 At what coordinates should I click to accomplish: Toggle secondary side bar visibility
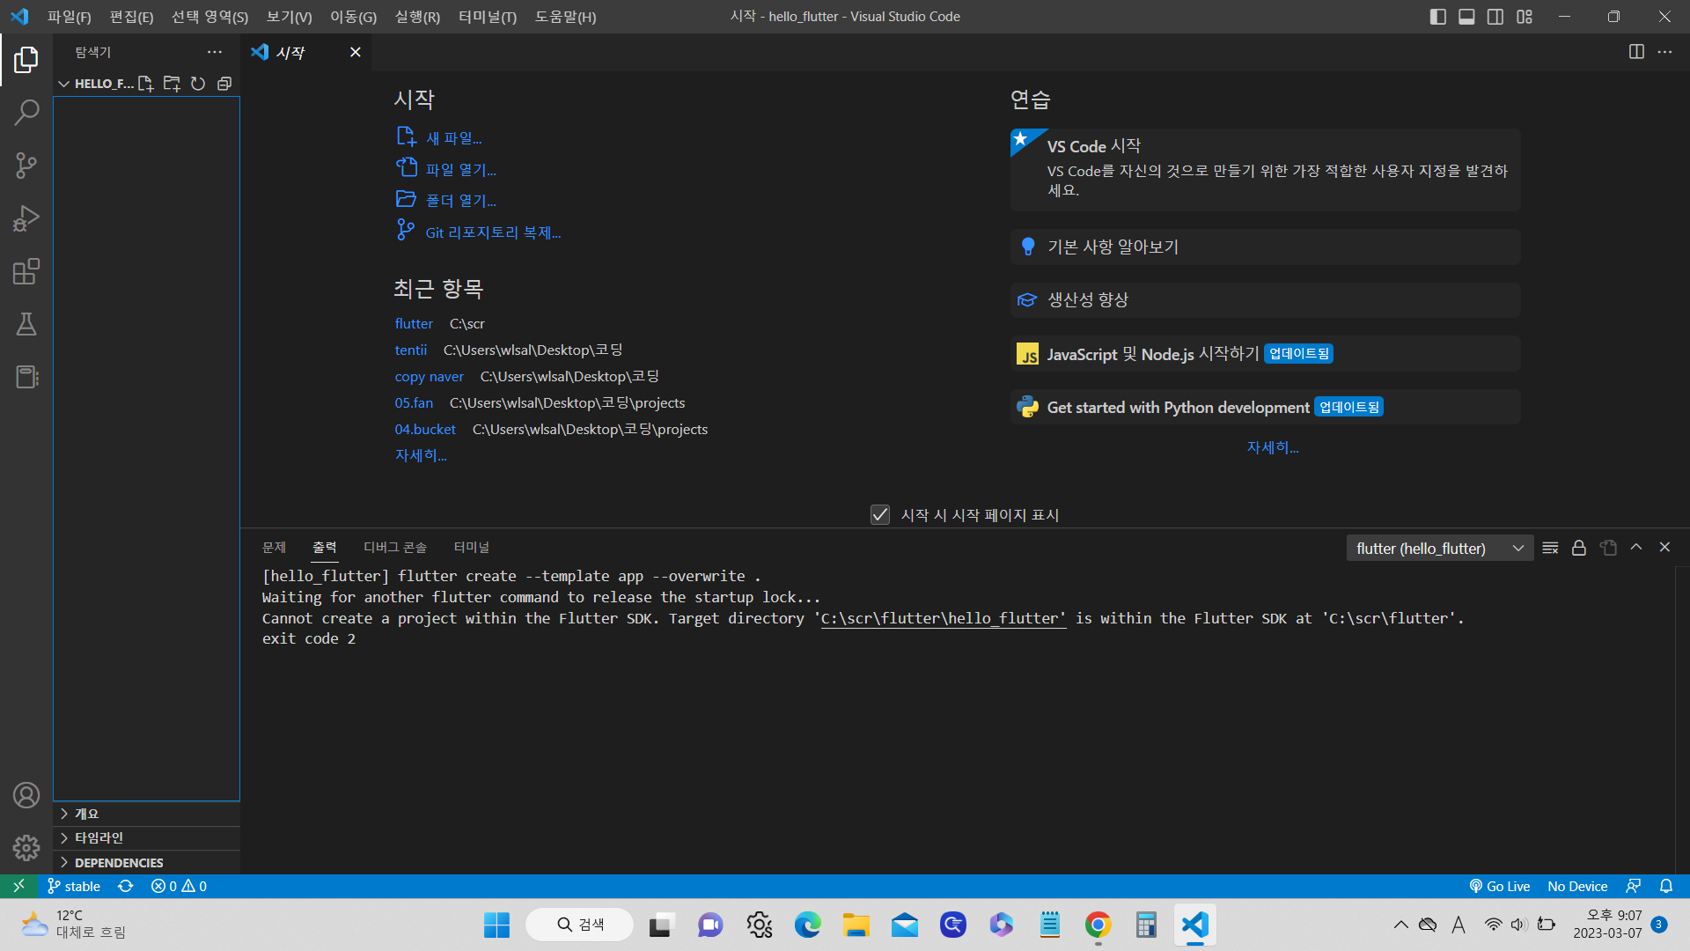pyautogui.click(x=1495, y=17)
